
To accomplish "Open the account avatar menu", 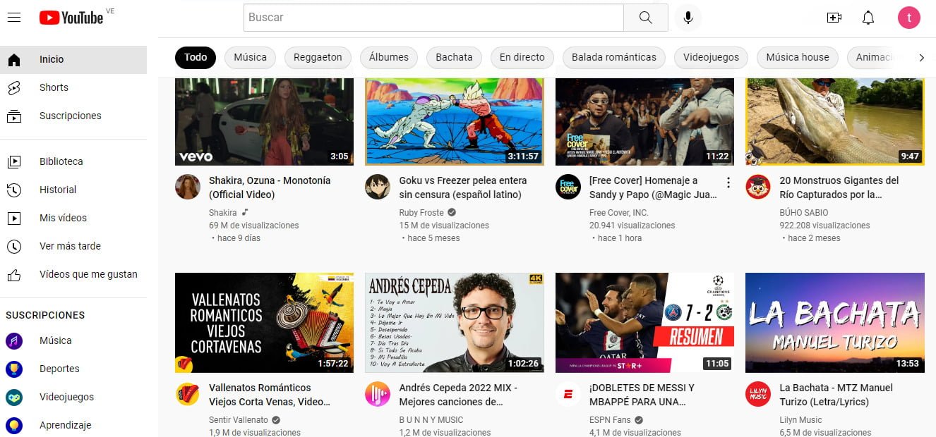I will (x=909, y=18).
